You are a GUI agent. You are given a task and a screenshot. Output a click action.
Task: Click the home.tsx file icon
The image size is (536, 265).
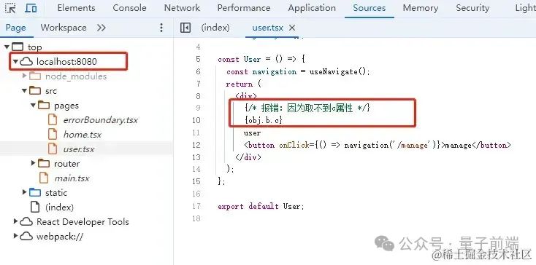pyautogui.click(x=53, y=135)
